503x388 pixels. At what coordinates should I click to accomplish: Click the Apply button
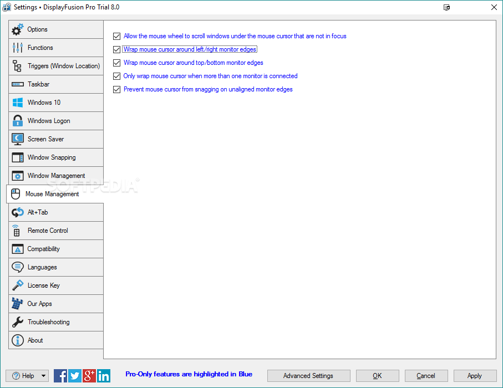coord(475,376)
